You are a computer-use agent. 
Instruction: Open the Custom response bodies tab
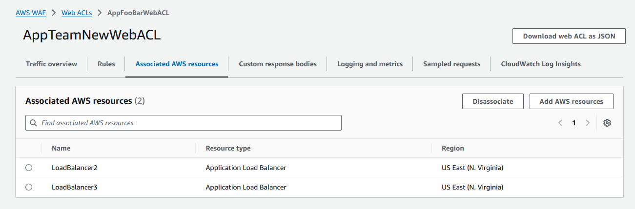pos(278,64)
